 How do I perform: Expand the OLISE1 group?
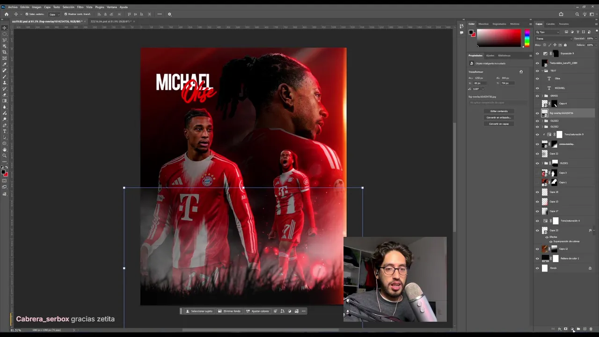pyautogui.click(x=542, y=163)
